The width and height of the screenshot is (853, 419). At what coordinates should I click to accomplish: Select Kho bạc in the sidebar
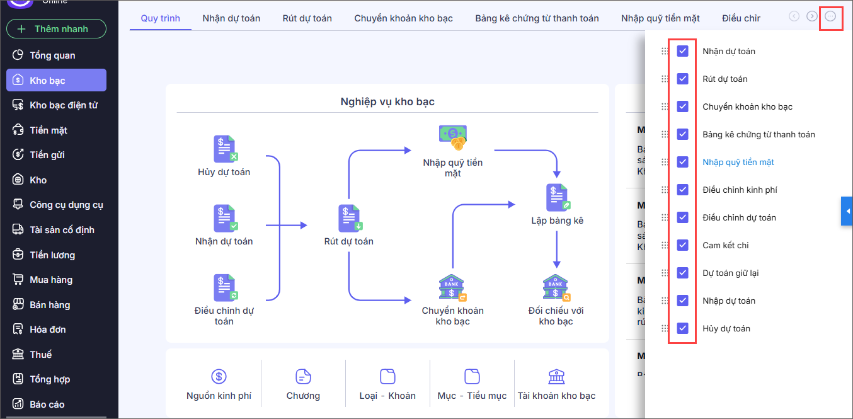click(x=56, y=80)
